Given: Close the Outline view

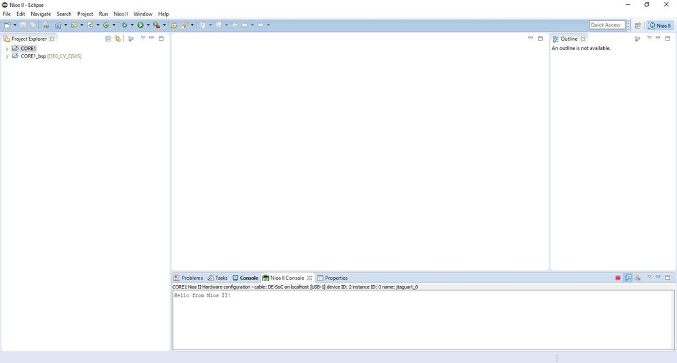Looking at the screenshot, I should (583, 39).
